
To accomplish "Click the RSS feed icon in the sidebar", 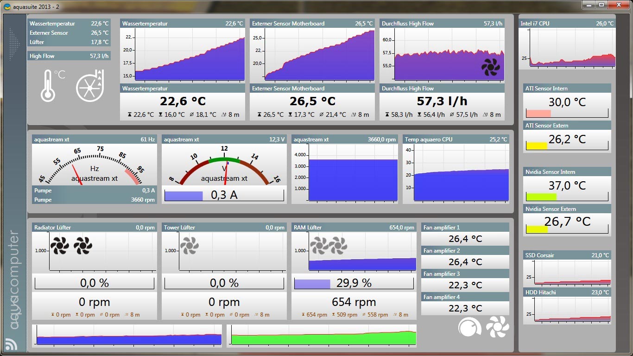I will pyautogui.click(x=11, y=344).
